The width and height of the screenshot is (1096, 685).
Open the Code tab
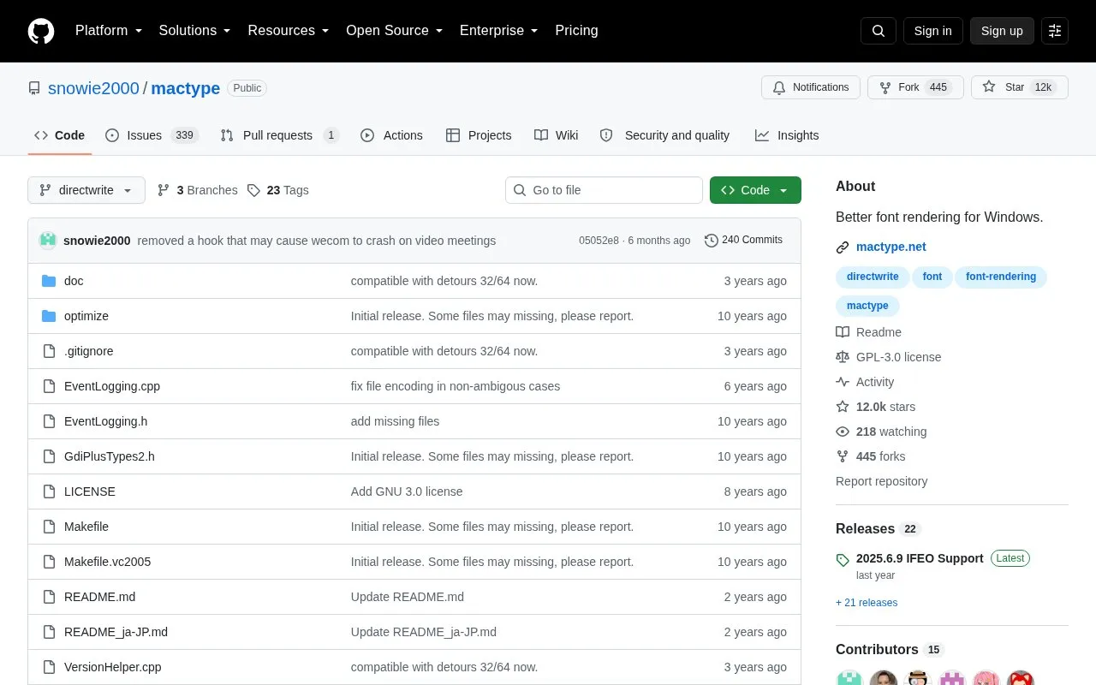59,135
